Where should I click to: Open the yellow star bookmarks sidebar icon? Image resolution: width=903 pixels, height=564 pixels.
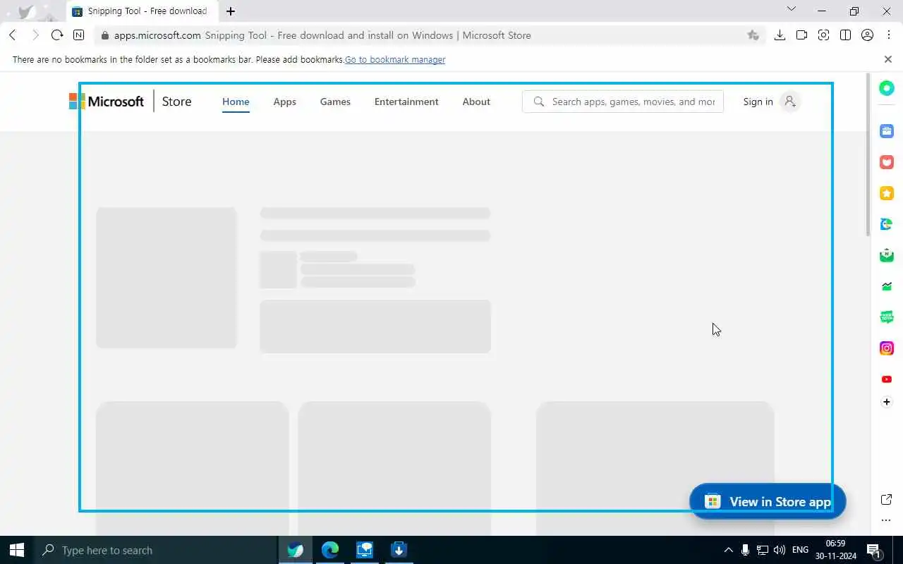click(x=887, y=193)
